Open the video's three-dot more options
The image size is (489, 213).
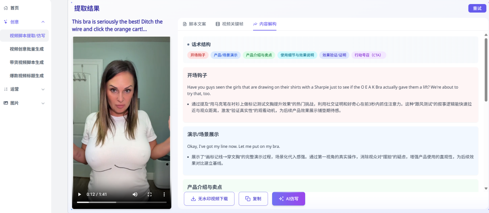coord(164,194)
